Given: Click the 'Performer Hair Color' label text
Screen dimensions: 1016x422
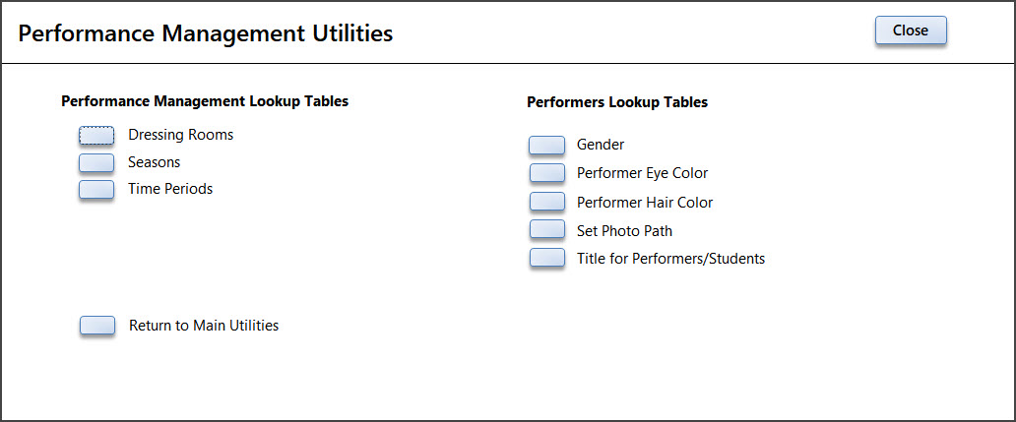Looking at the screenshot, I should click(x=645, y=202).
